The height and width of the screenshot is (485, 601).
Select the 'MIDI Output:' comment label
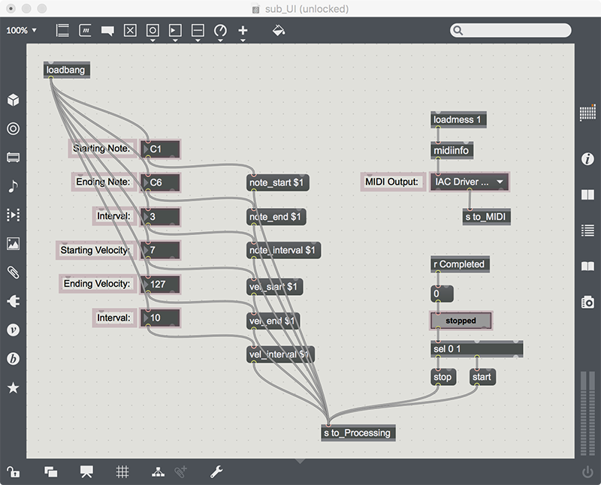[x=393, y=182]
